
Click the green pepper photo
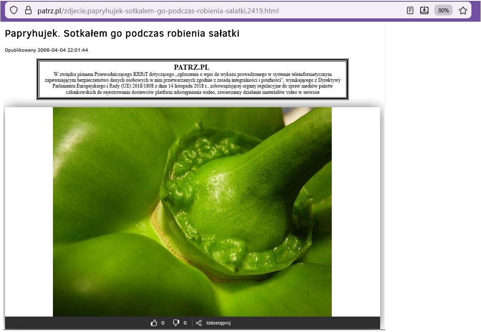[192, 212]
